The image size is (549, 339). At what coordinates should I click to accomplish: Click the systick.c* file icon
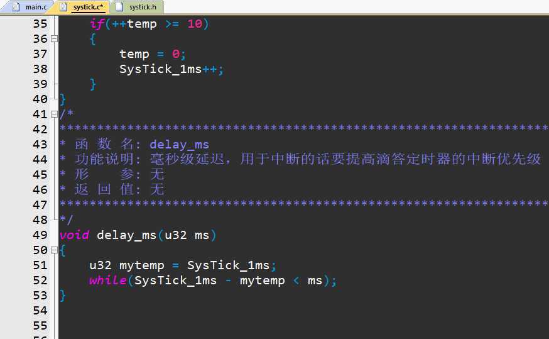tap(63, 7)
